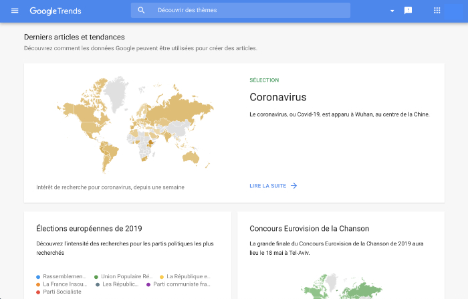Click the search magnifier icon
The width and height of the screenshot is (468, 299).
coord(141,11)
